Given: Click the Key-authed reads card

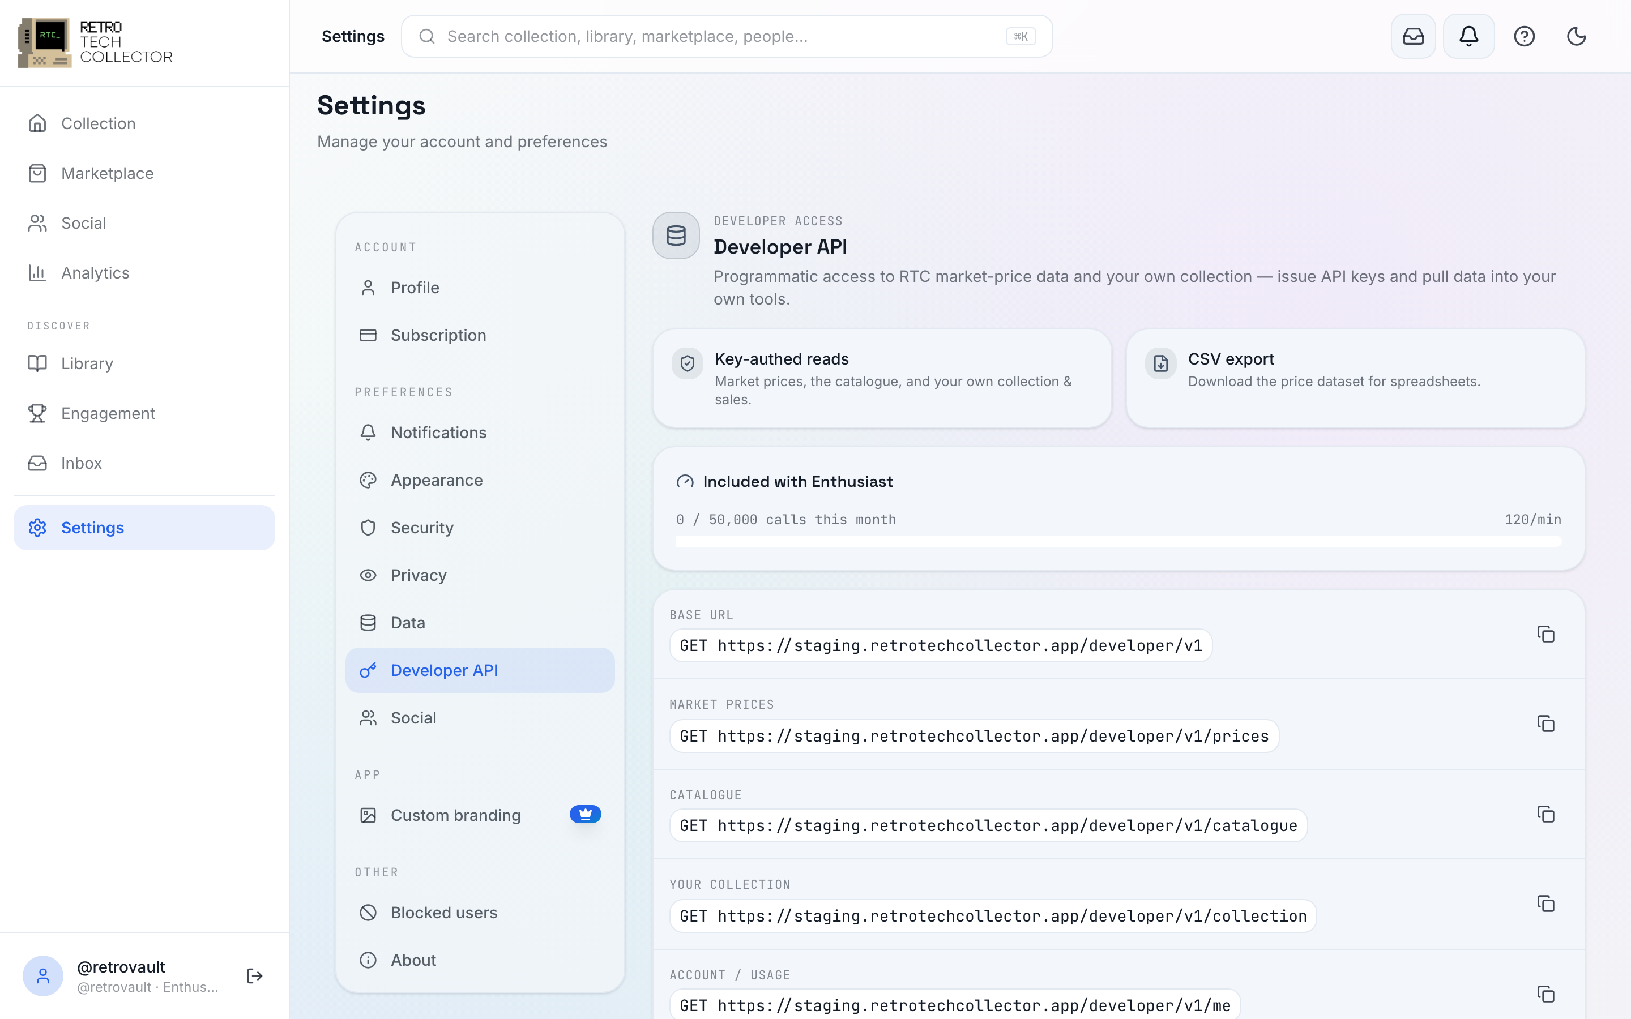Looking at the screenshot, I should pyautogui.click(x=882, y=378).
